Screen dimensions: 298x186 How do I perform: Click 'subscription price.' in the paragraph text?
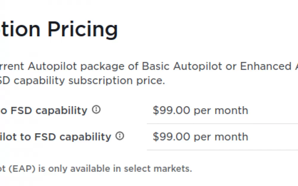click(117, 81)
